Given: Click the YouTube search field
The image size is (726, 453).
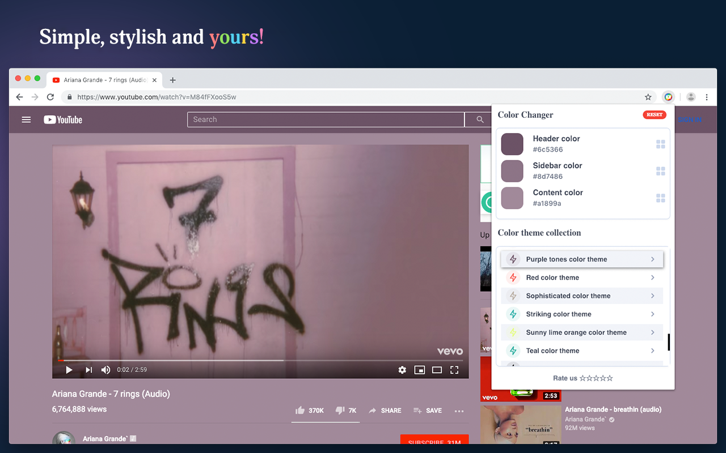Looking at the screenshot, I should click(326, 119).
